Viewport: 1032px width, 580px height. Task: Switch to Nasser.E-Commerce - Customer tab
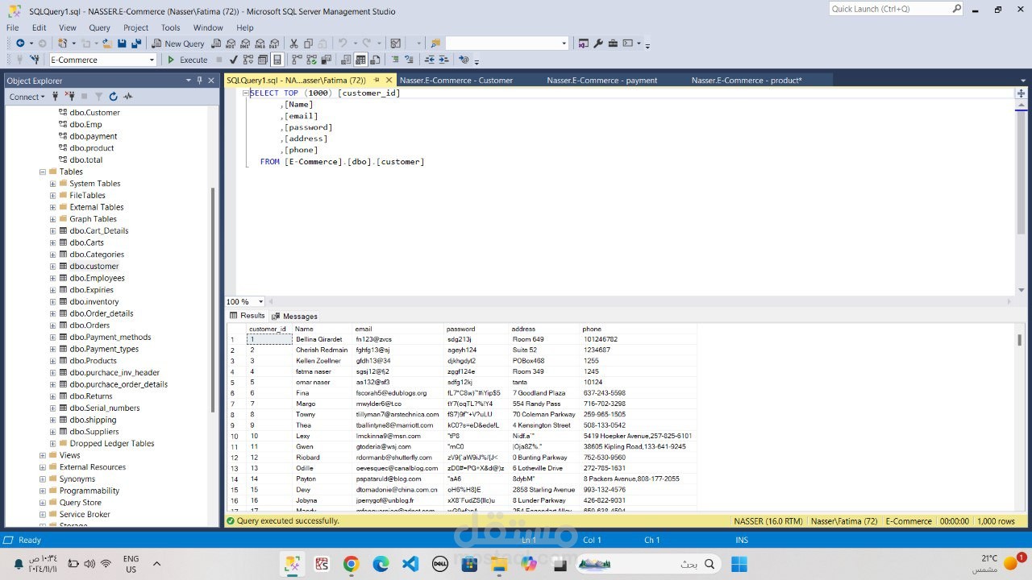[x=456, y=80]
